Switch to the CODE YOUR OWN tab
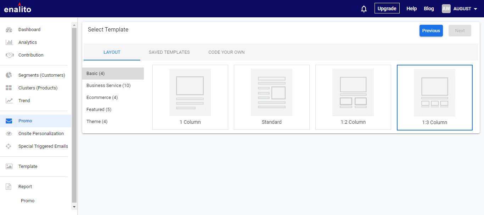The height and width of the screenshot is (215, 484). pos(226,52)
